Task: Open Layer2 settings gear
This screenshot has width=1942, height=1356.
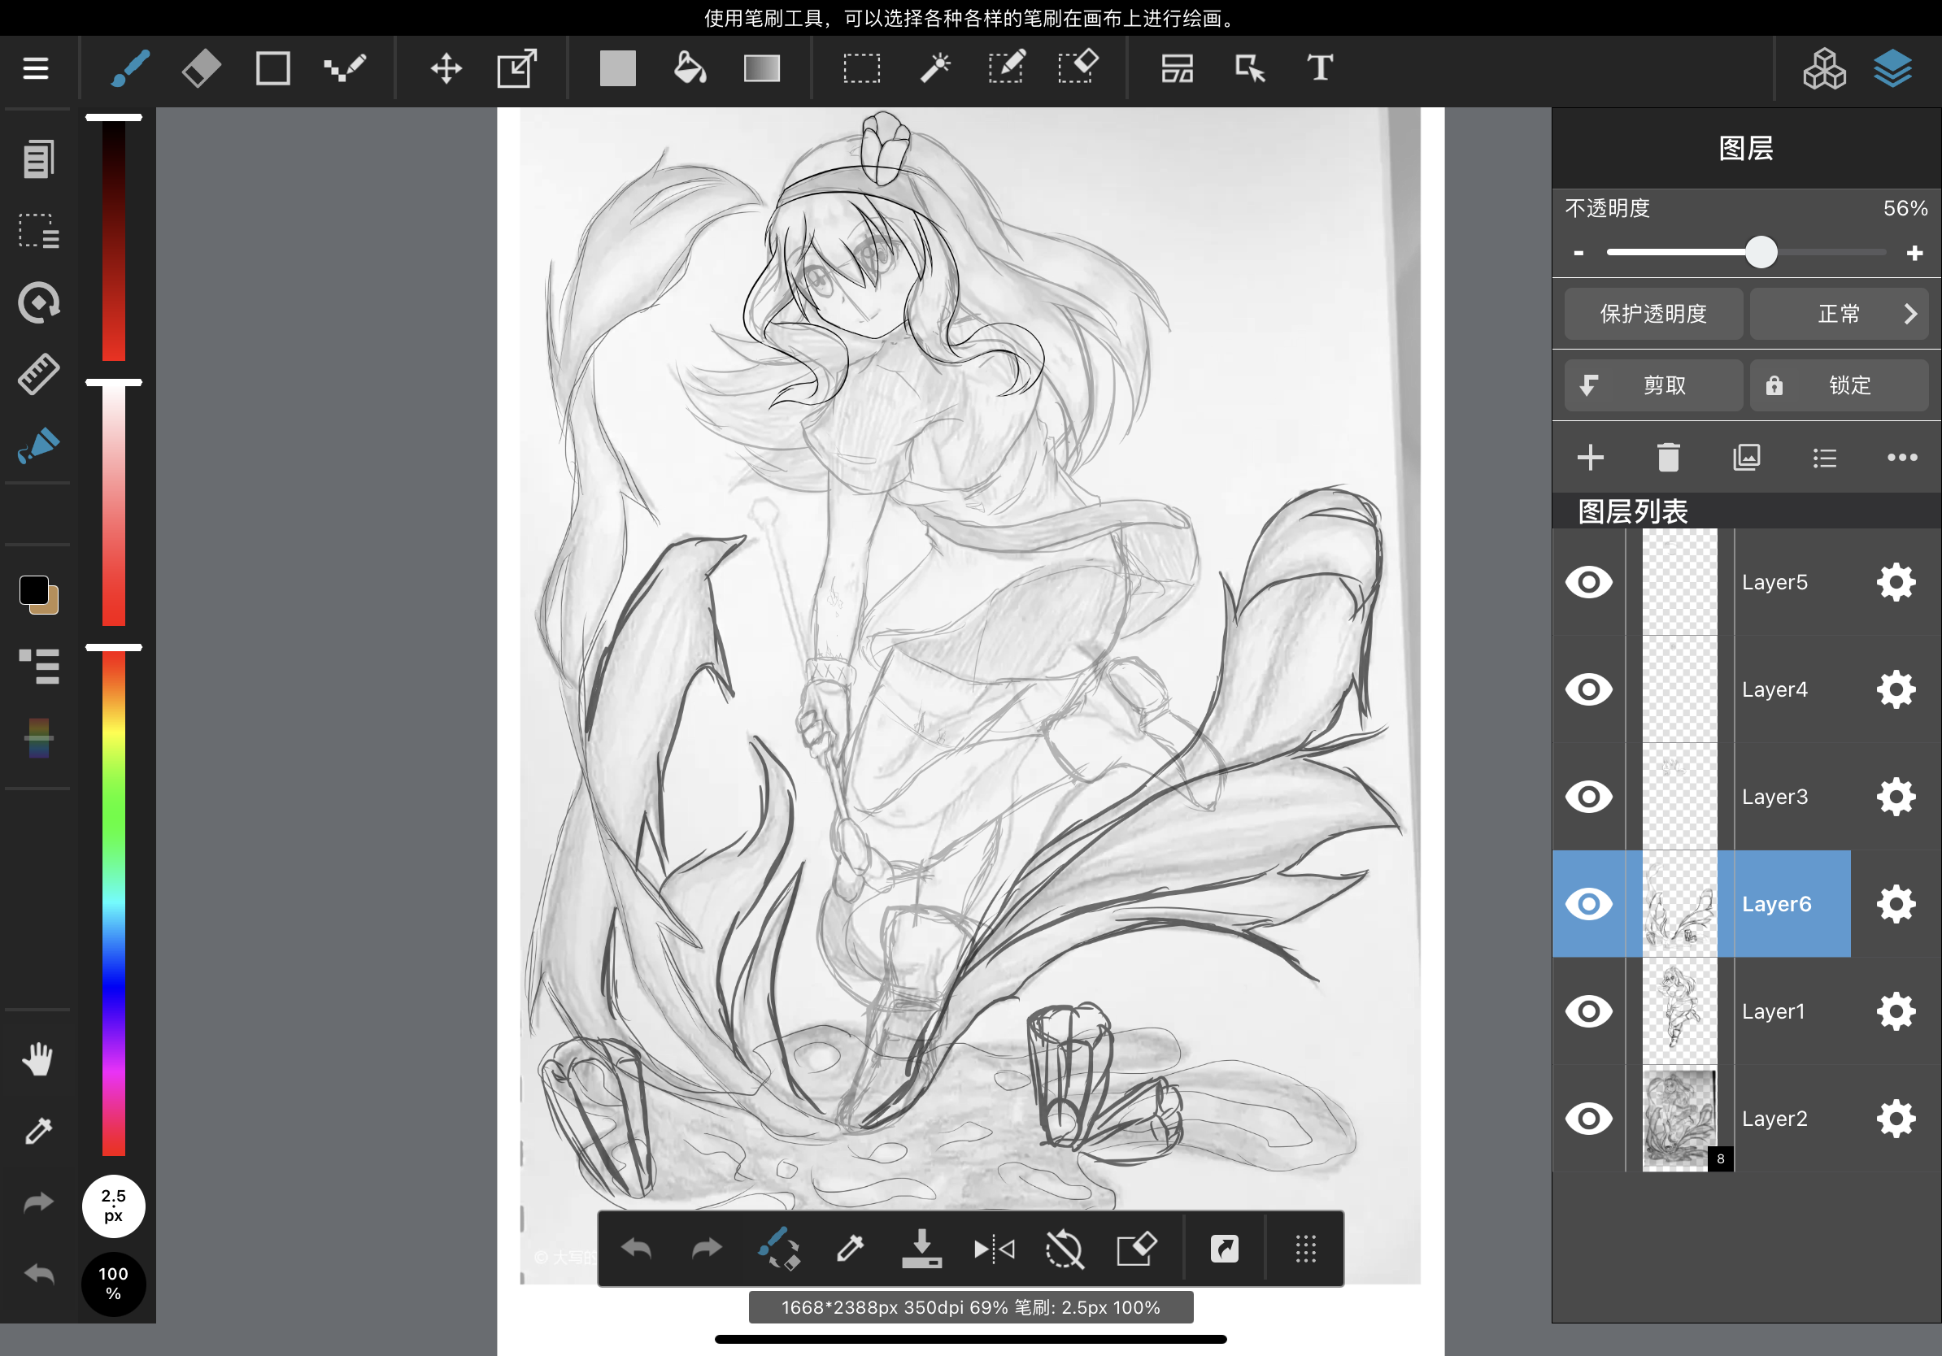Action: point(1896,1119)
